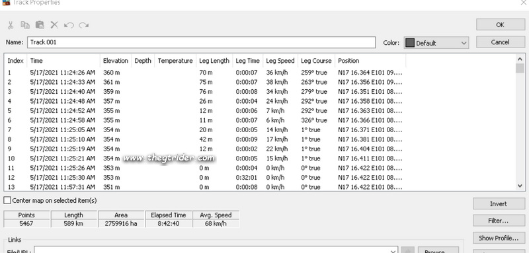
Task: Enable Center map on selected item(s)
Action: click(7, 200)
